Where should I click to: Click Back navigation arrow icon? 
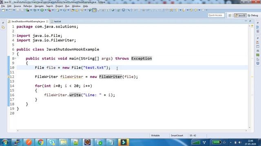click(x=196, y=10)
